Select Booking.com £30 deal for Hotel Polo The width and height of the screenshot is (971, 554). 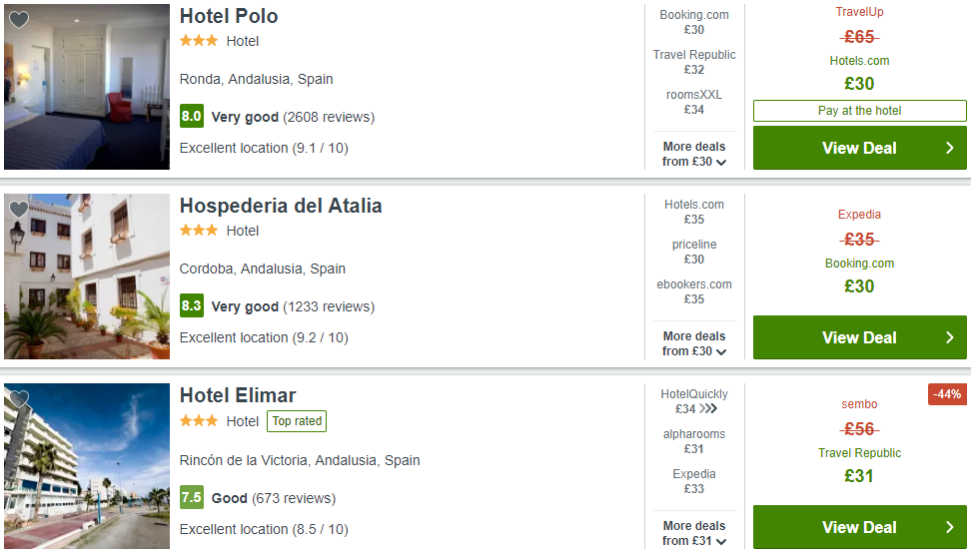coord(694,22)
